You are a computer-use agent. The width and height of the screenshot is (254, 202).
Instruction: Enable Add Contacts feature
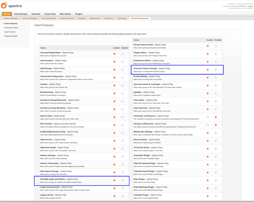point(114,62)
